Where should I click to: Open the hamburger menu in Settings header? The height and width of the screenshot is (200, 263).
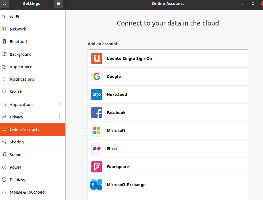(59, 4)
